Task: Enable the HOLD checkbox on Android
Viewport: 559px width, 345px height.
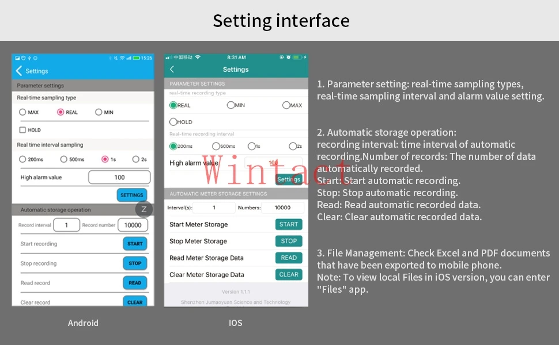Action: [22, 130]
